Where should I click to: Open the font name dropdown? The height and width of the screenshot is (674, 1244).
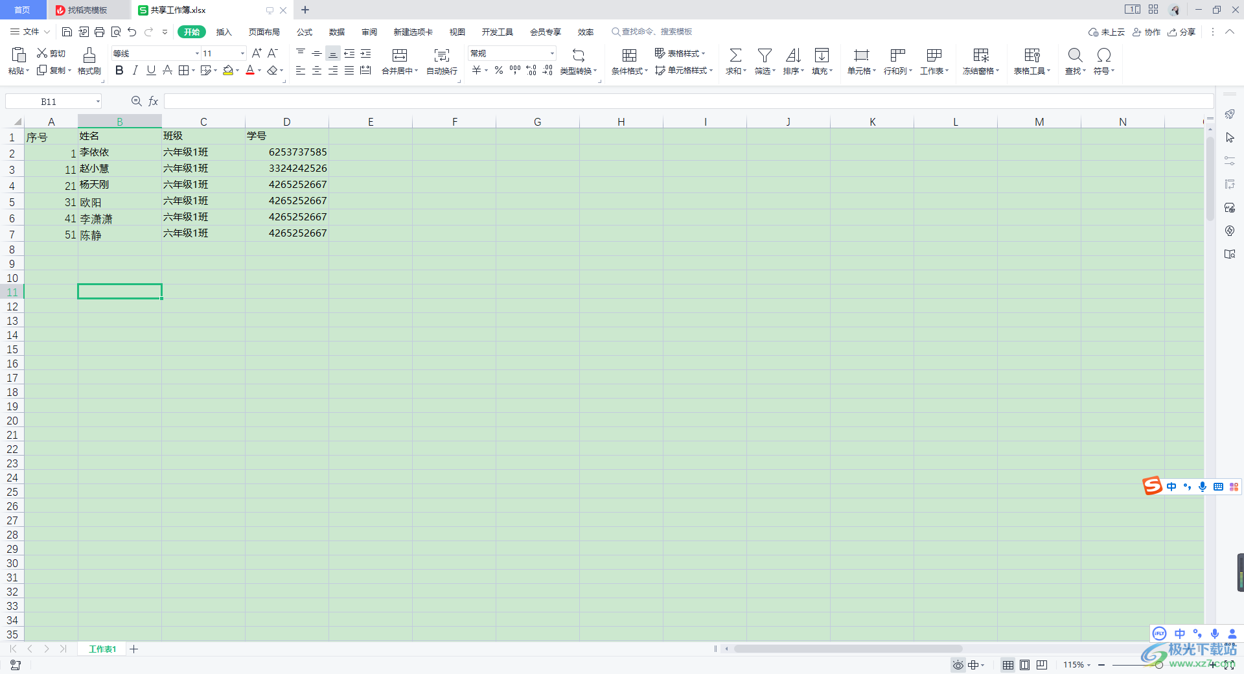[197, 53]
